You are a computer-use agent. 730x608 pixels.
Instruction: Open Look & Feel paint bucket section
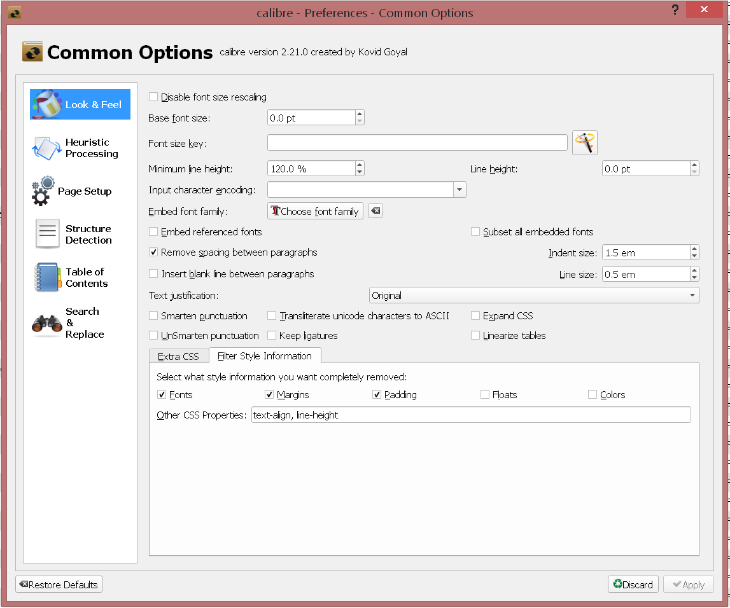(x=80, y=104)
